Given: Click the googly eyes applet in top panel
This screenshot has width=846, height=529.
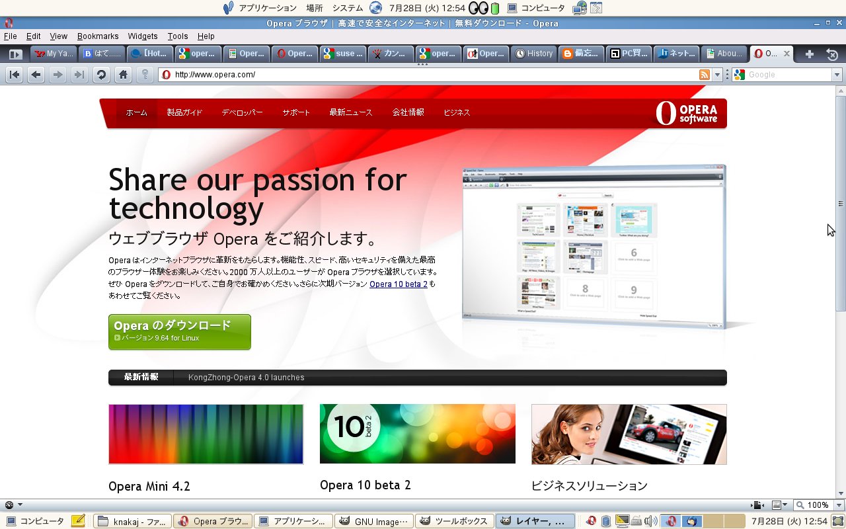Looking at the screenshot, I should [x=479, y=8].
